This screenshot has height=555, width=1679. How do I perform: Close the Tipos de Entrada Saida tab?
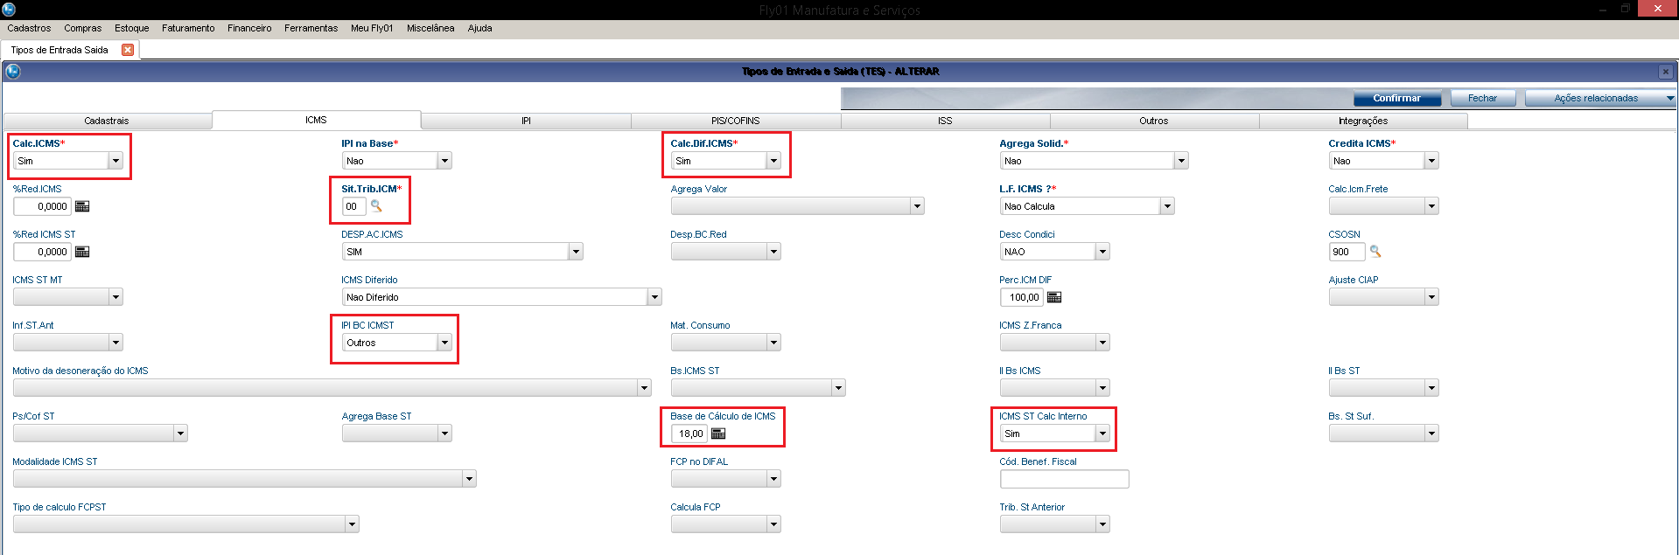coord(128,50)
